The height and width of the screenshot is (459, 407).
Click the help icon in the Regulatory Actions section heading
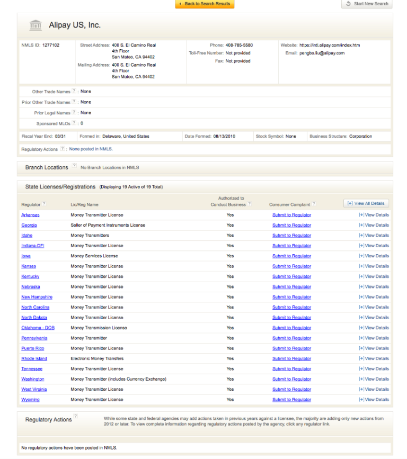pyautogui.click(x=76, y=417)
